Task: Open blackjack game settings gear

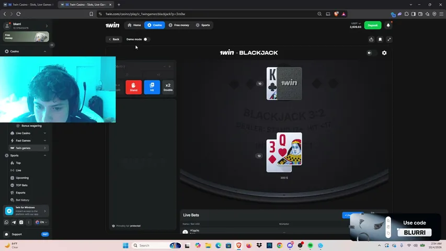Action: pos(384,53)
